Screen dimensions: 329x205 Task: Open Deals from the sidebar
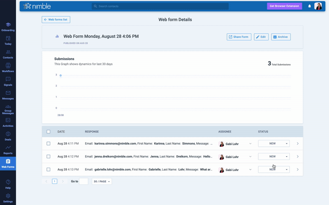[x=8, y=136]
